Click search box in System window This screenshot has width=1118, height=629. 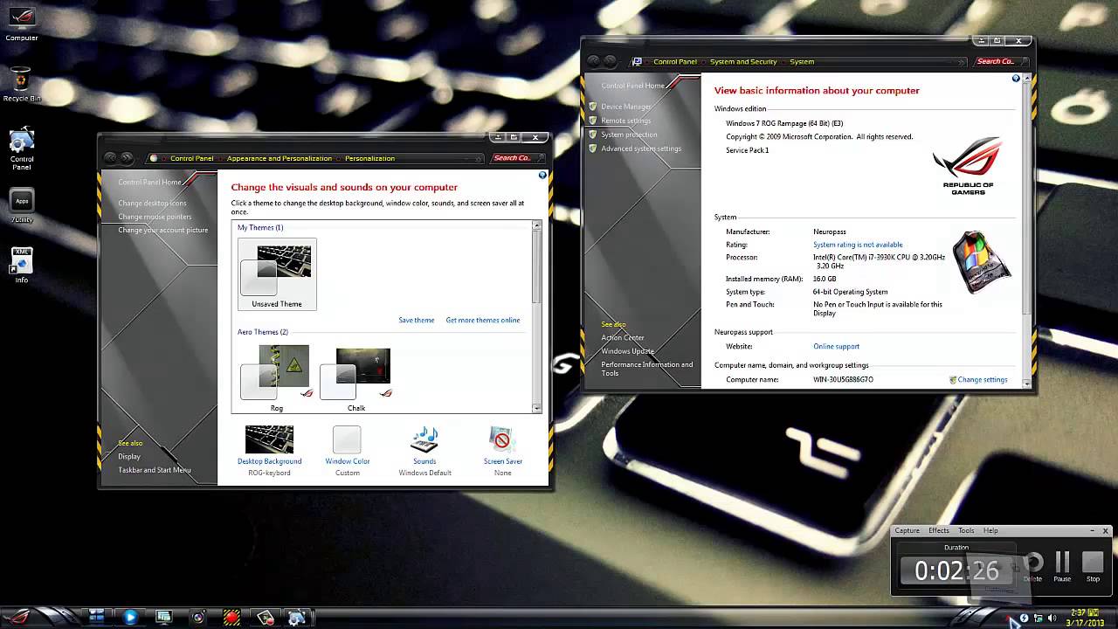click(1000, 61)
